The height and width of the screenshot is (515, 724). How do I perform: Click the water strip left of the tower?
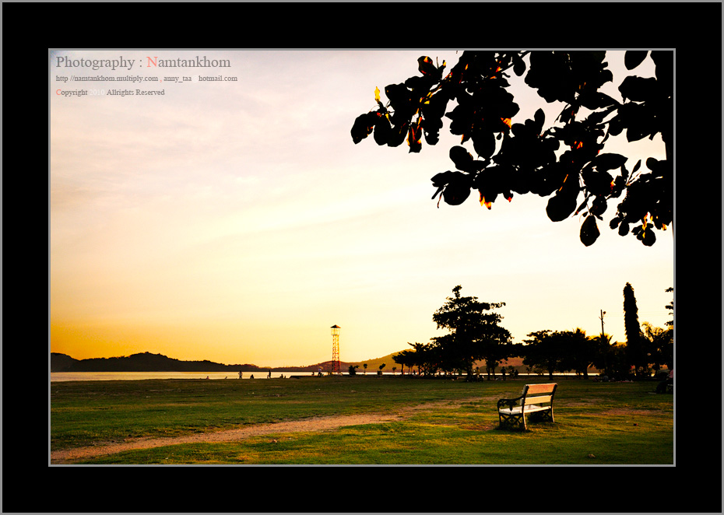156,376
